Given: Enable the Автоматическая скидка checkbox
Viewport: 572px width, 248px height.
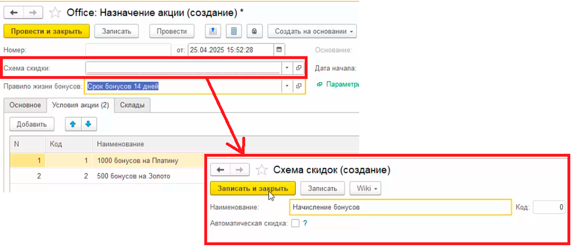Looking at the screenshot, I should (295, 223).
